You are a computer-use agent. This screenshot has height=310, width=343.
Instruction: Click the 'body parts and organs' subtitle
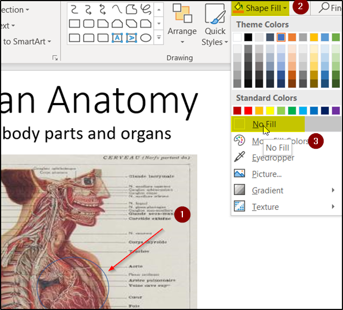click(87, 133)
